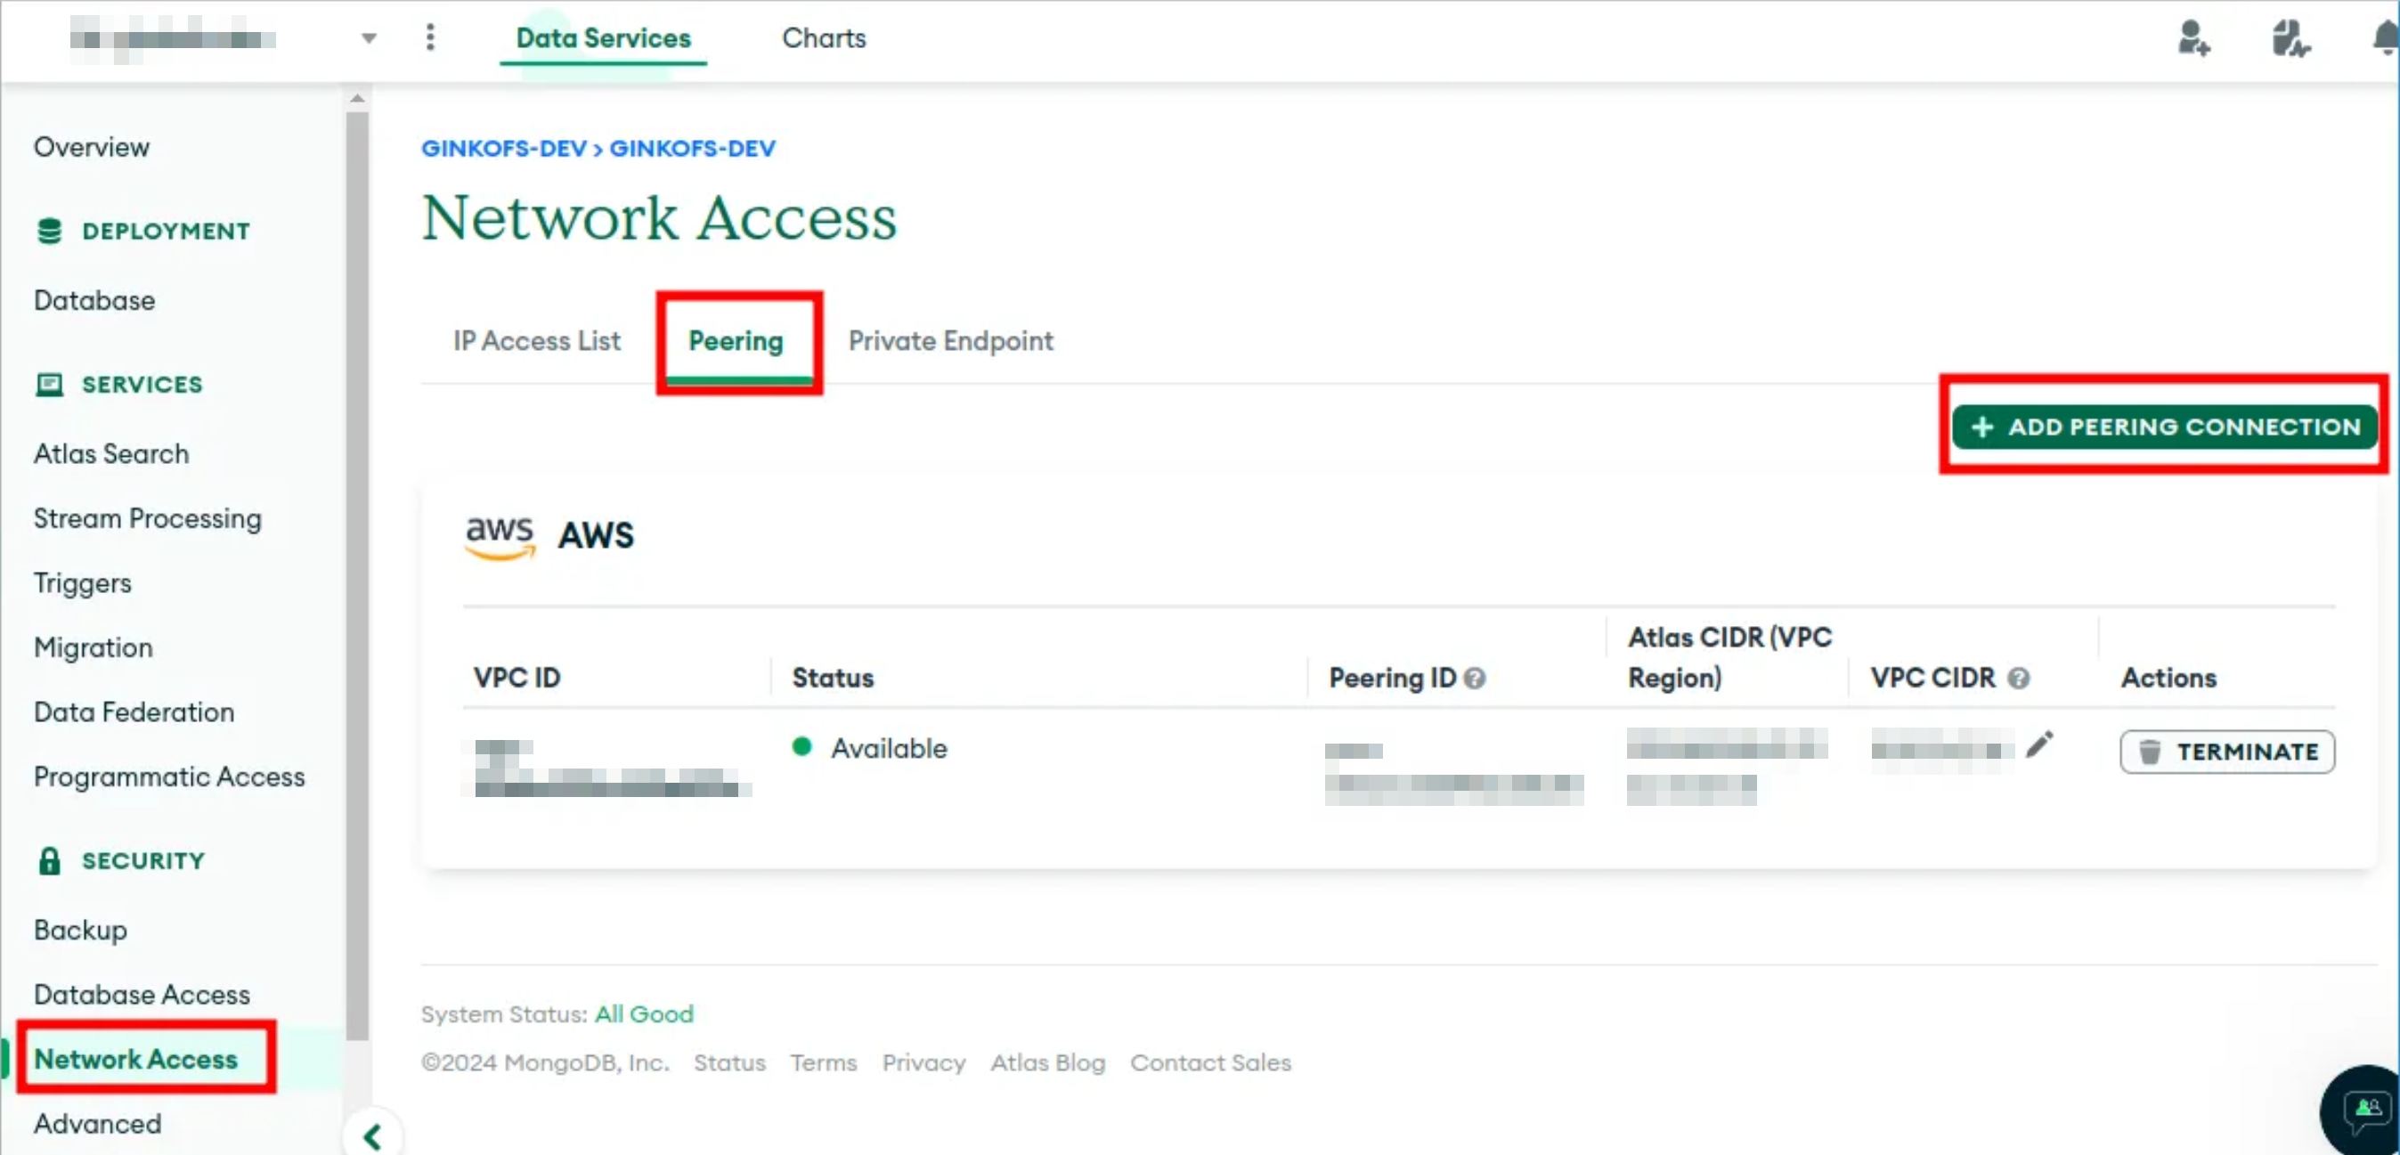Open the Atlas Blog footer link
This screenshot has height=1155, width=2400.
tap(1047, 1062)
